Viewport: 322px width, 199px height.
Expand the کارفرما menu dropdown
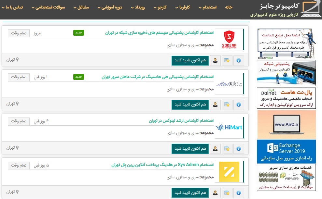tap(183, 7)
